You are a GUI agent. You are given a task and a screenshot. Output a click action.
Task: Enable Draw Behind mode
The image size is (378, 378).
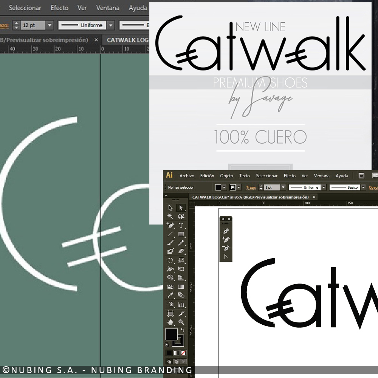(x=177, y=362)
